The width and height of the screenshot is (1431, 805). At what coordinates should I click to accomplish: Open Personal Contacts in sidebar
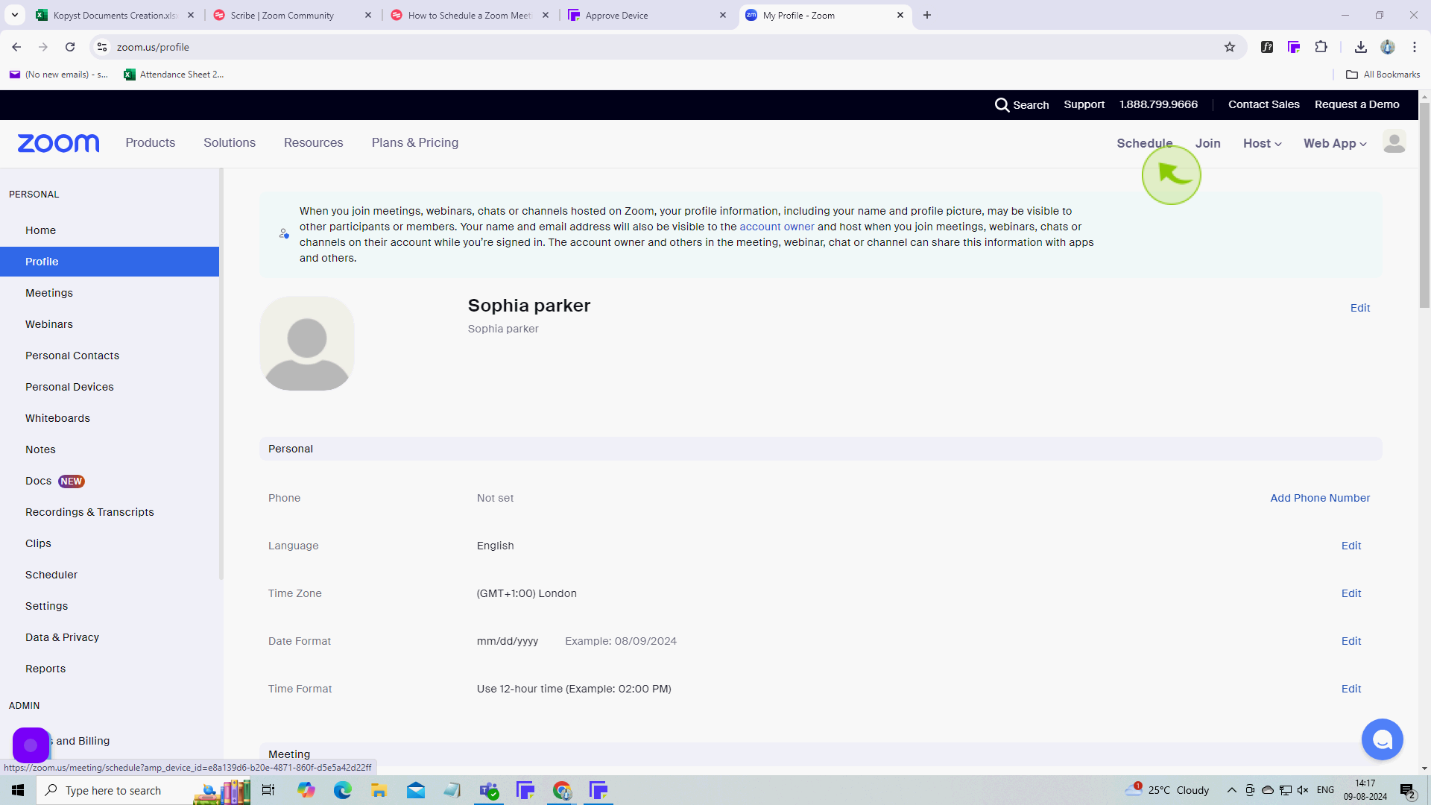pyautogui.click(x=110, y=356)
